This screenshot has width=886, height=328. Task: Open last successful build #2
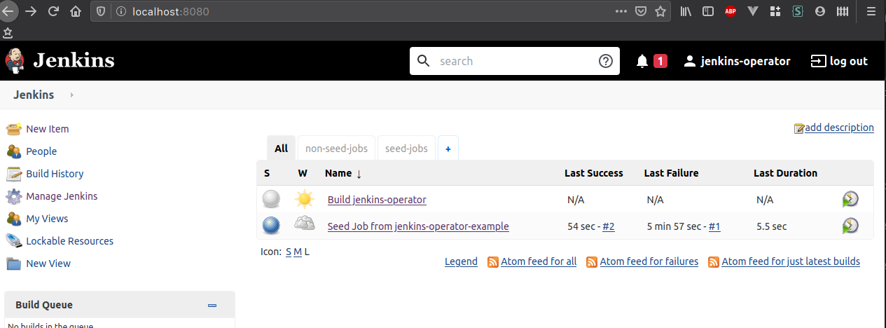pos(609,226)
